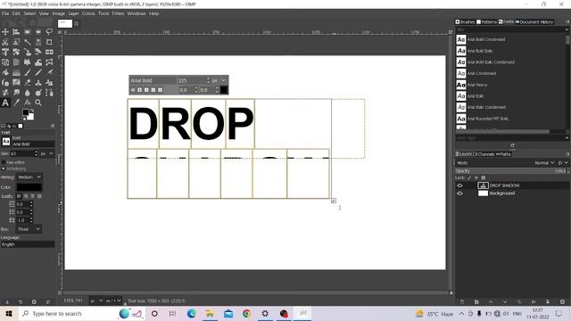Image resolution: width=571 pixels, height=321 pixels.
Task: Select the Move tool in toolbox
Action: 5,32
